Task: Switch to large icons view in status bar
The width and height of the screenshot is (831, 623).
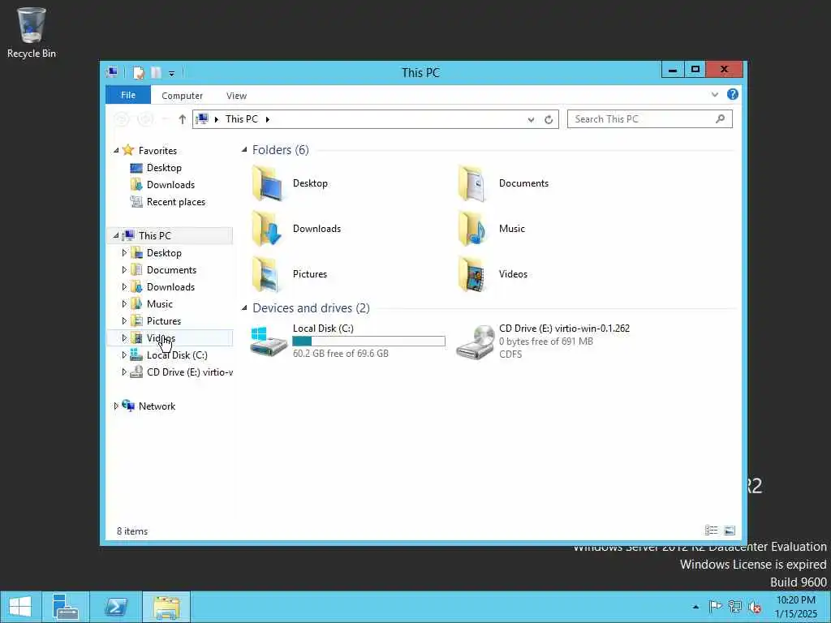Action: 730,531
